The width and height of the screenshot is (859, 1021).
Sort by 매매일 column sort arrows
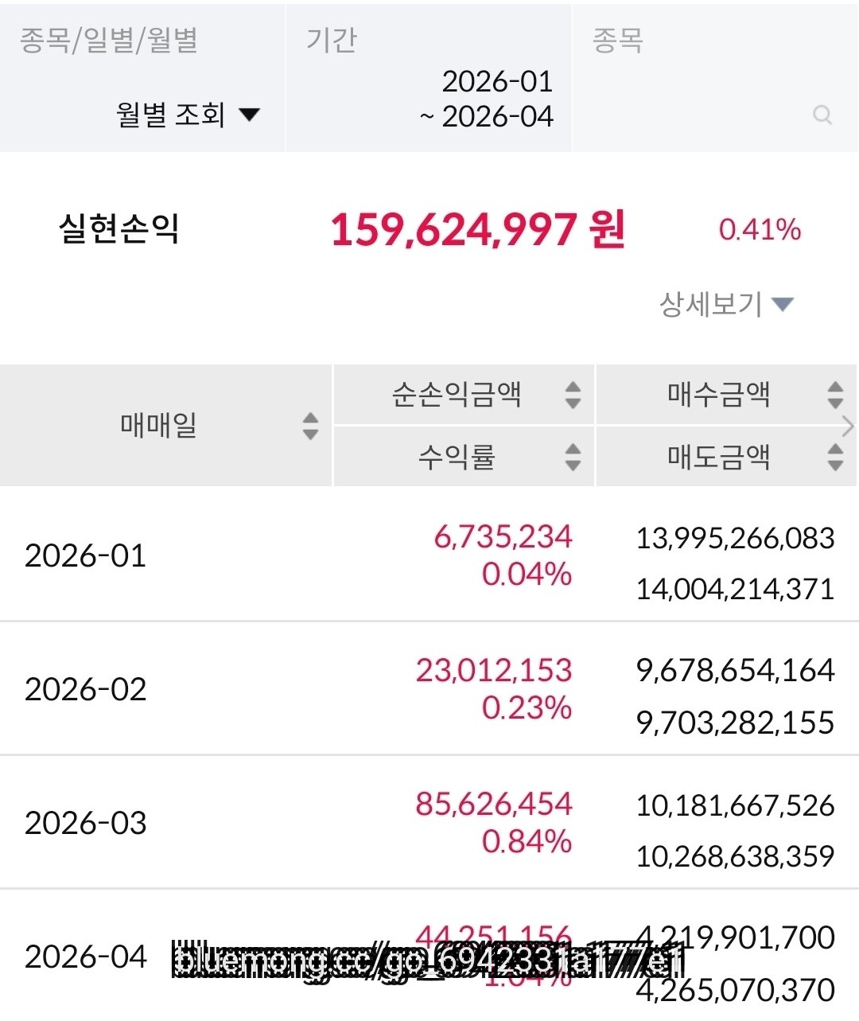(310, 426)
